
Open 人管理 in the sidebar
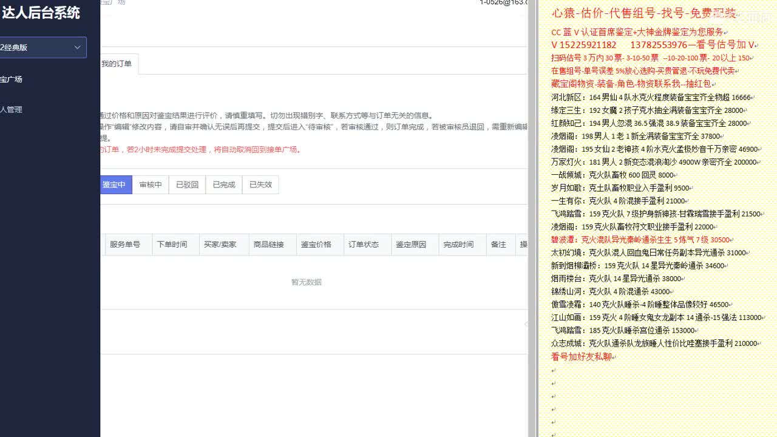click(x=12, y=110)
